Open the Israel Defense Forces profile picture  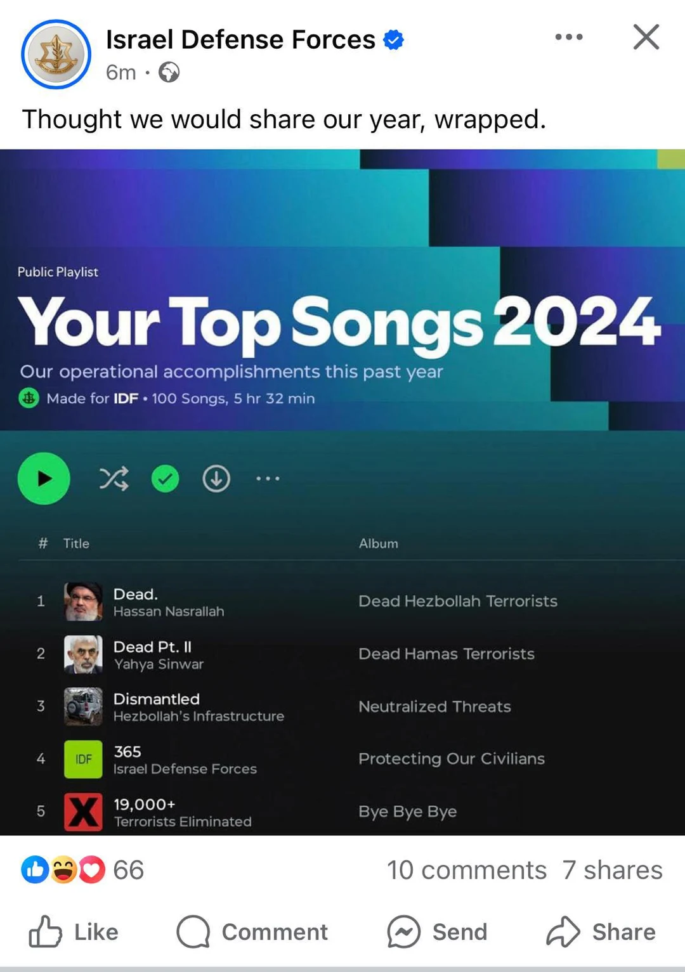pos(56,55)
